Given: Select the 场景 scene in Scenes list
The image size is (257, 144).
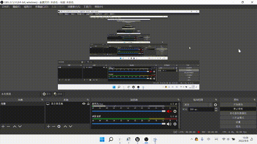Looking at the screenshot, I should 22,104.
